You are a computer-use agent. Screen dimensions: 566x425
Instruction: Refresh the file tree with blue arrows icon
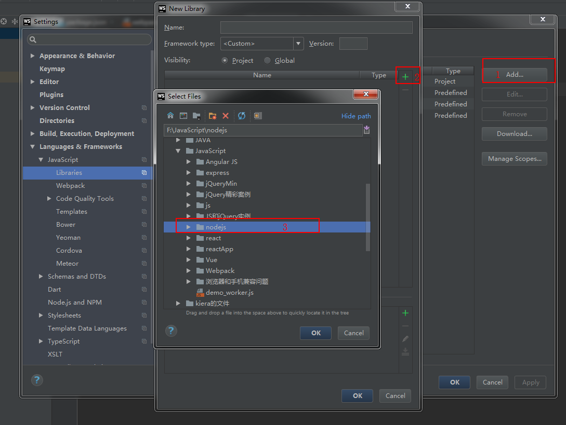242,116
